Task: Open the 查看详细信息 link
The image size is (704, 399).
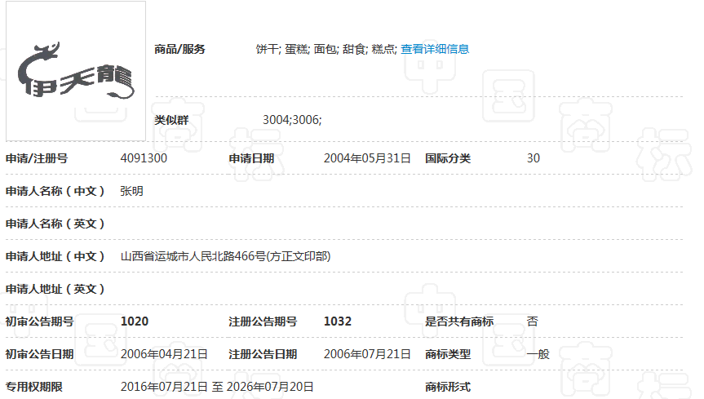Action: pos(435,49)
